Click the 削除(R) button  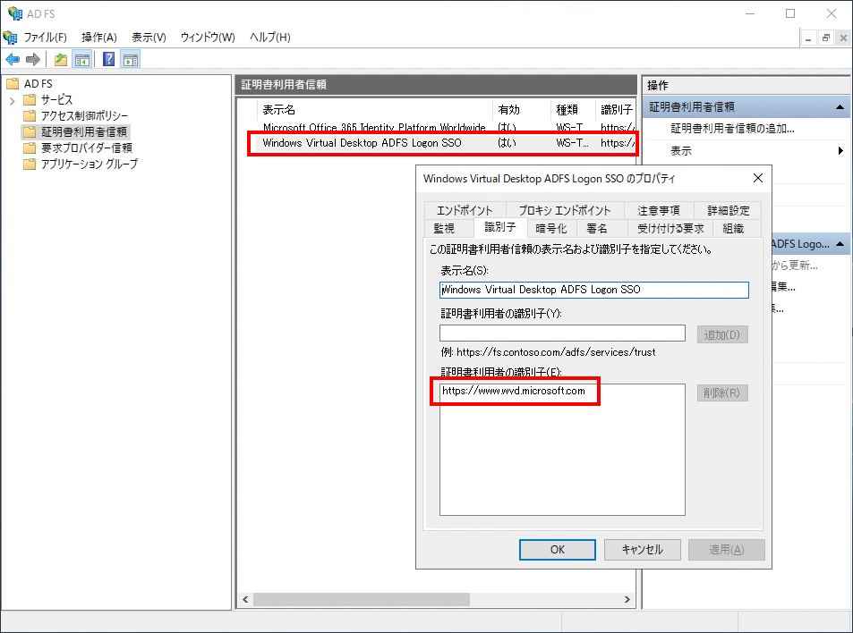click(x=722, y=392)
